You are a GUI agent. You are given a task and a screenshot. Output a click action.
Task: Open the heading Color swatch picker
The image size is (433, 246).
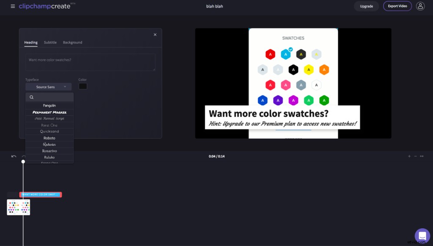pyautogui.click(x=83, y=86)
